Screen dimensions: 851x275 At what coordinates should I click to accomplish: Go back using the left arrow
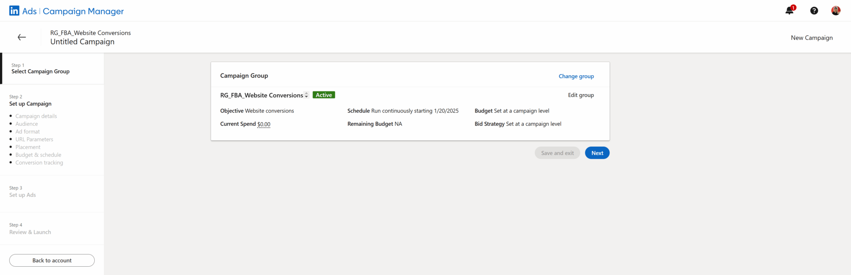22,37
